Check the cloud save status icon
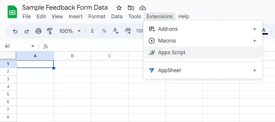This screenshot has height=122, width=275. (x=143, y=8)
